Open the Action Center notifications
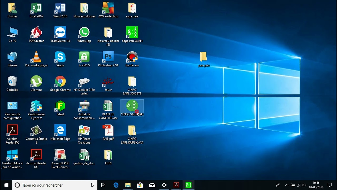337x190 pixels. [x=330, y=185]
